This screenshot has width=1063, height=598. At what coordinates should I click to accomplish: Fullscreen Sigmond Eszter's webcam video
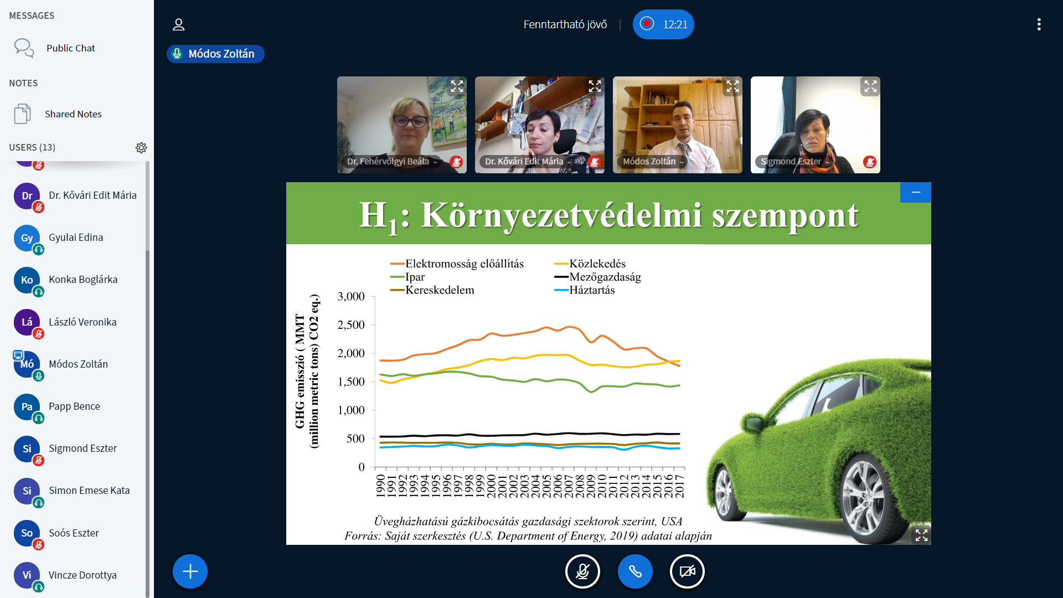coord(870,86)
